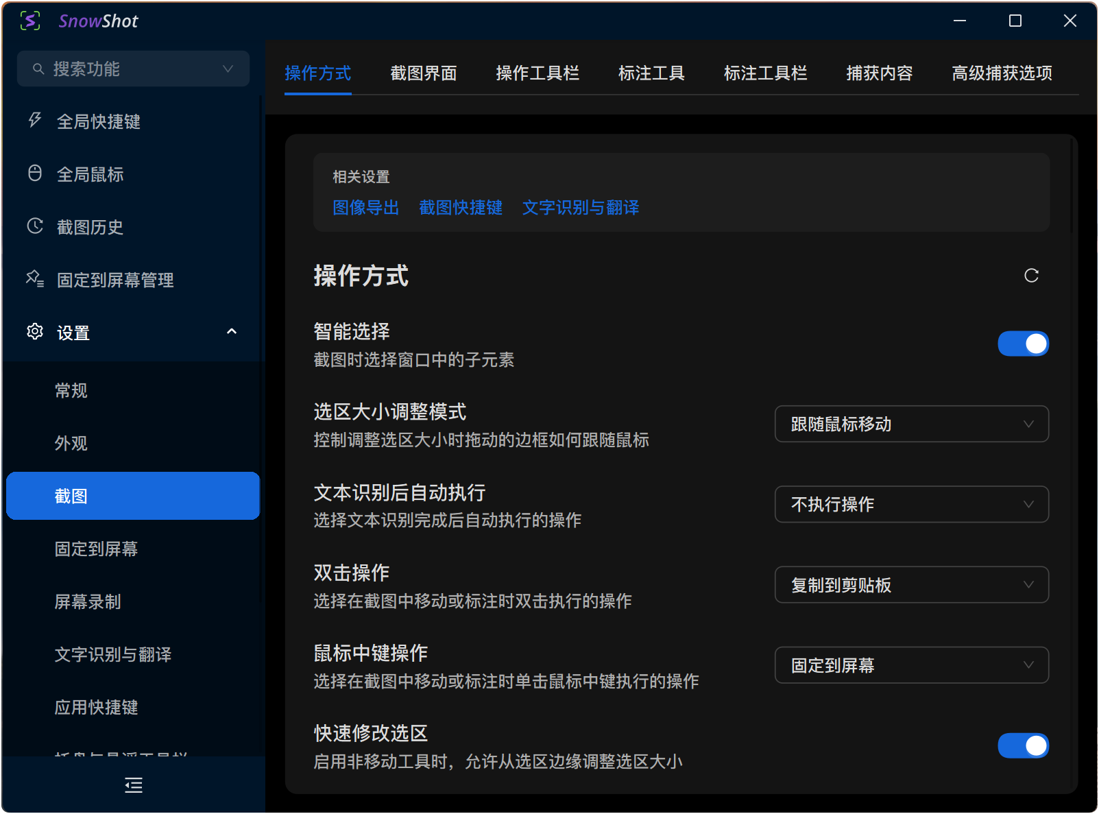
Task: Select the 截图 sidebar item
Action: (x=133, y=496)
